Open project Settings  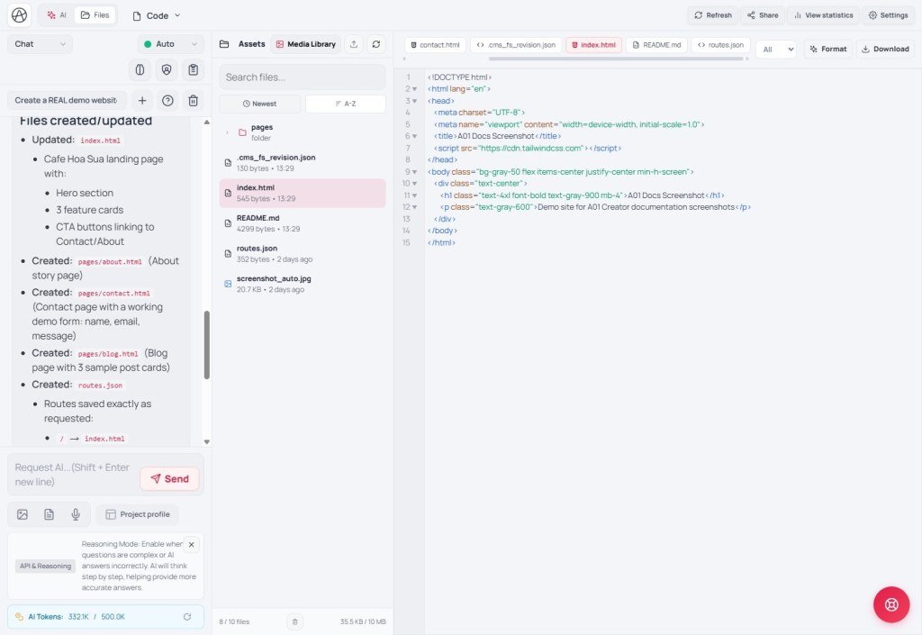pos(888,15)
